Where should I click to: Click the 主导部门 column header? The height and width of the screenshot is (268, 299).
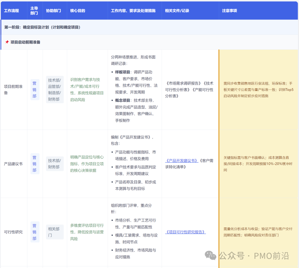pos(34,10)
